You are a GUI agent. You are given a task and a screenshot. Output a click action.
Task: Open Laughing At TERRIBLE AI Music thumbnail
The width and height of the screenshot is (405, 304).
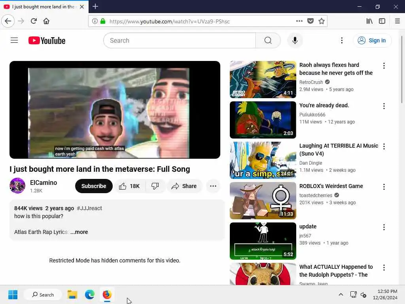point(263,160)
